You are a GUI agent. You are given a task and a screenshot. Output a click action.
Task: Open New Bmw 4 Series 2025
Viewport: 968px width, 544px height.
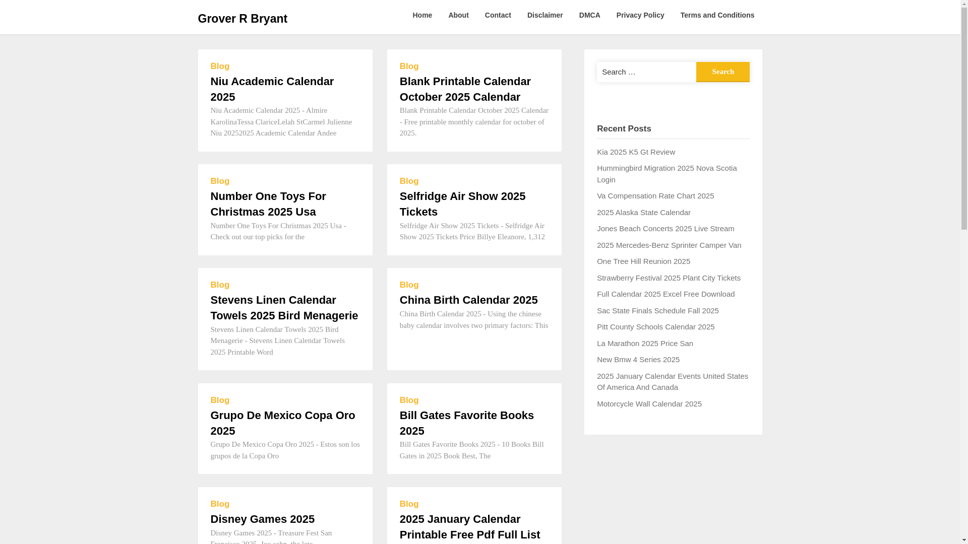pyautogui.click(x=638, y=360)
